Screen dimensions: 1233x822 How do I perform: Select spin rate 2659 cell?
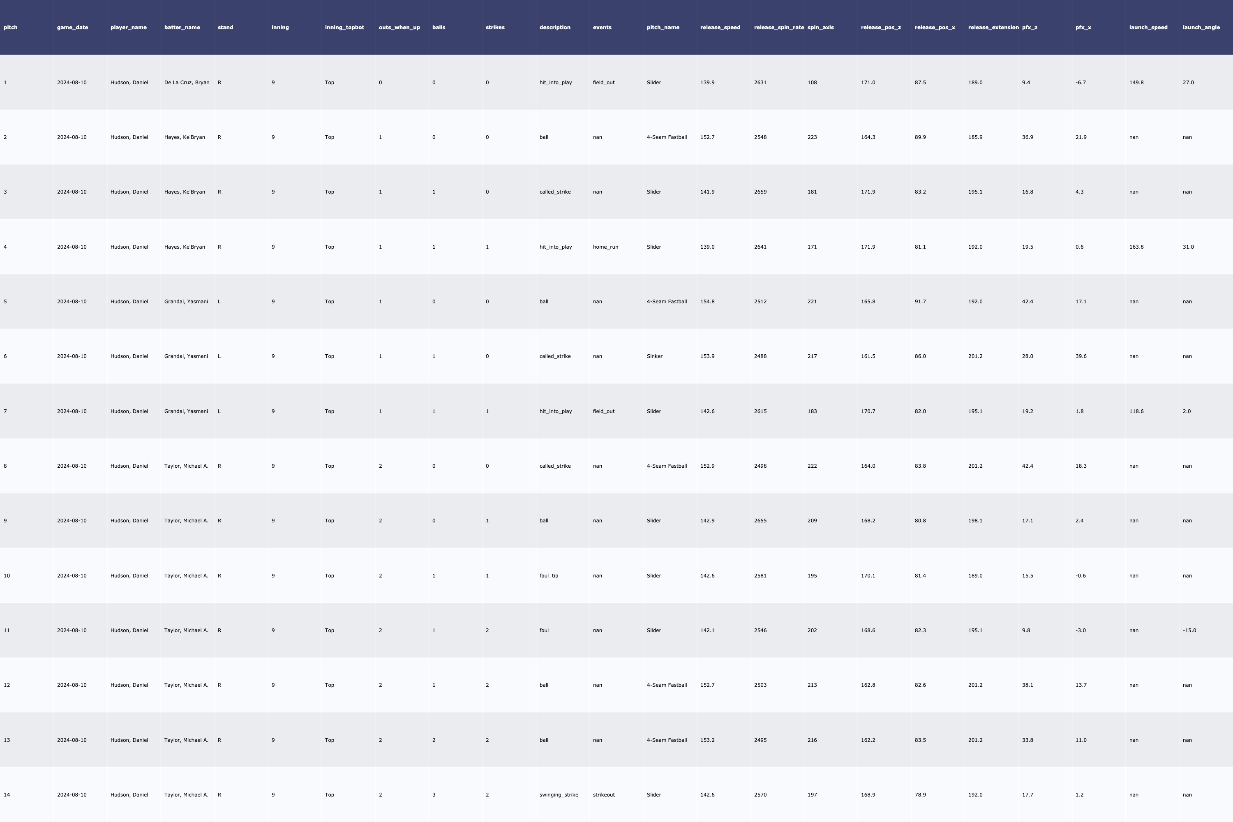(760, 192)
